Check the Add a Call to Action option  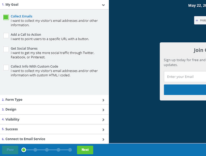[x=6, y=36]
